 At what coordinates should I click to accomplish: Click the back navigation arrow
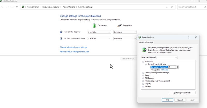tap(2, 7)
